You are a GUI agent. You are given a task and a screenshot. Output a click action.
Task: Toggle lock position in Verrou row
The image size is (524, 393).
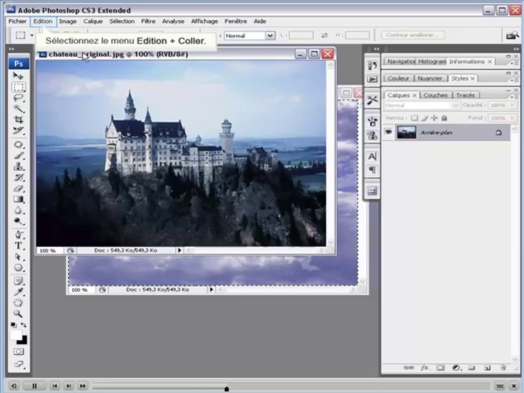434,118
